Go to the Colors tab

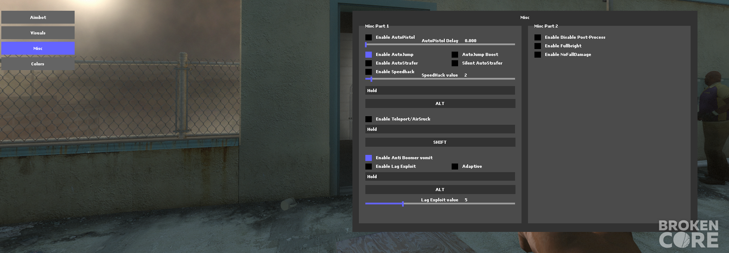pos(38,64)
